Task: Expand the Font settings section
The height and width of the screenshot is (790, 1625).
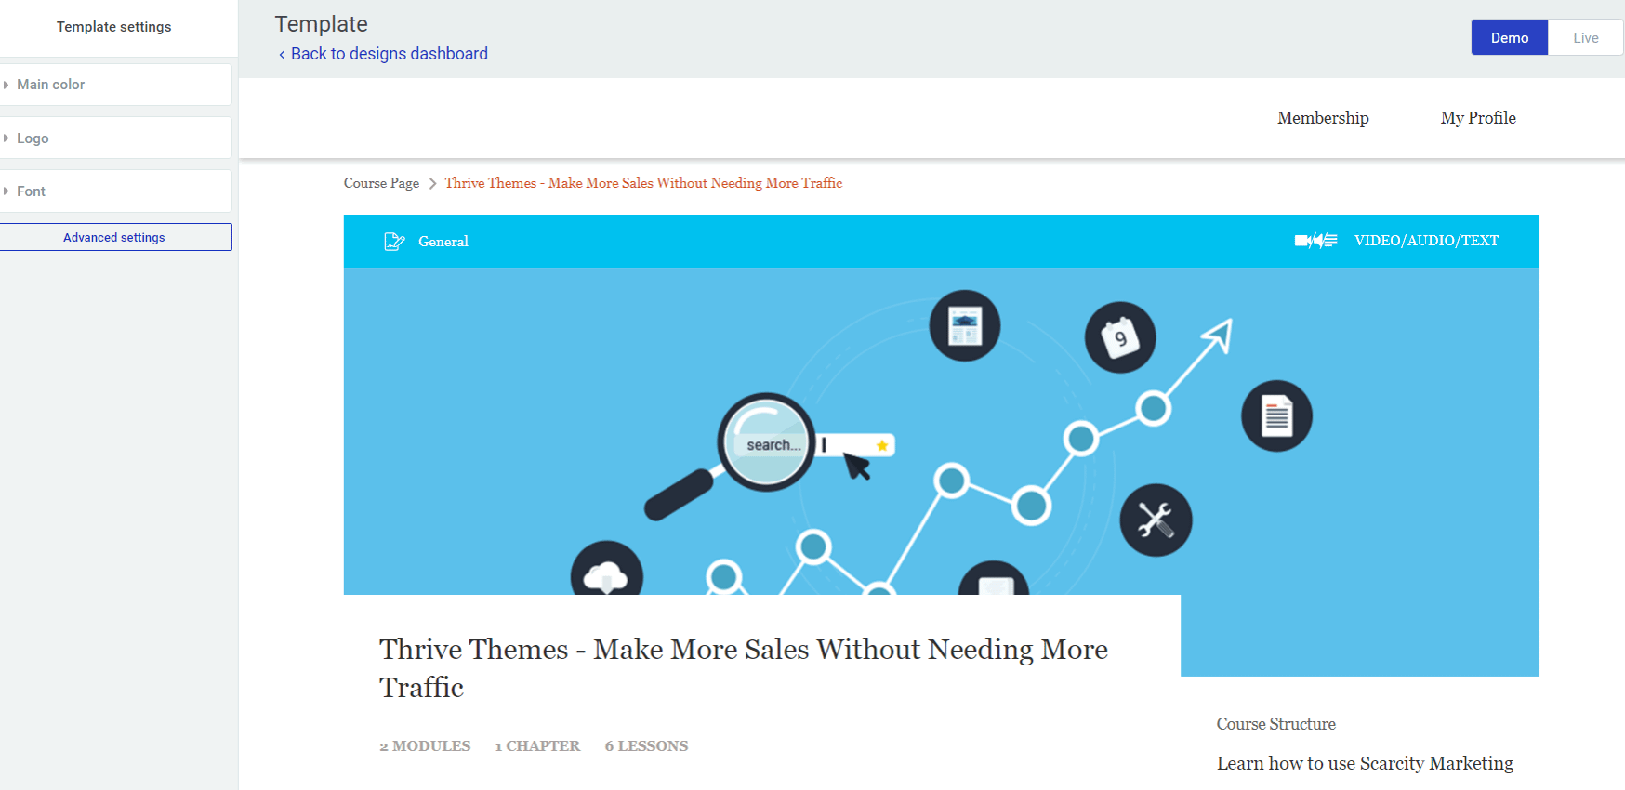Action: point(115,191)
